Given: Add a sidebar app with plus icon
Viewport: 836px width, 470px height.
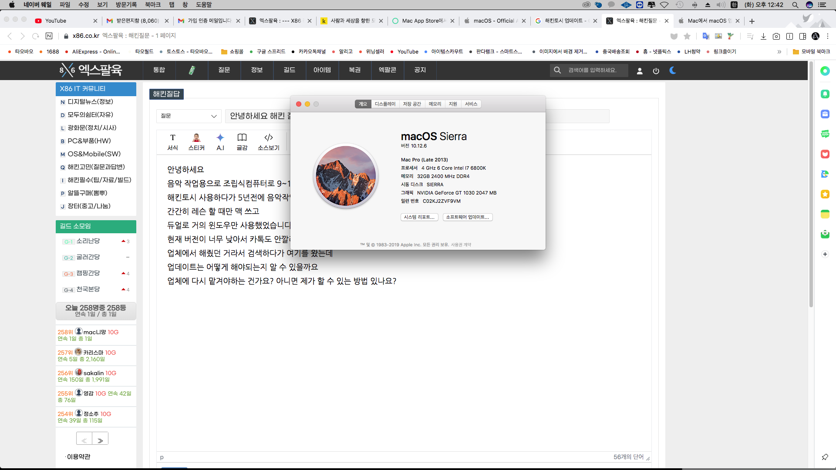Looking at the screenshot, I should coord(825,254).
